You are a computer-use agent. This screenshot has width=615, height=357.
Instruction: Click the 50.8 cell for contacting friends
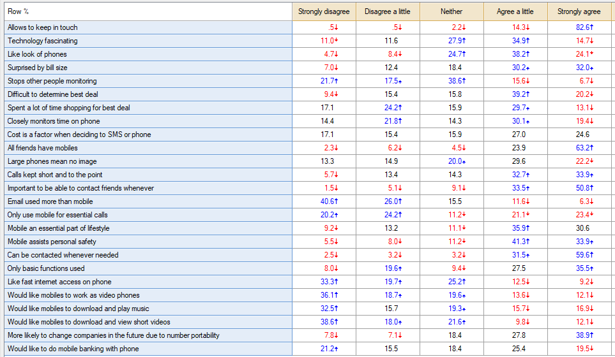pos(579,188)
